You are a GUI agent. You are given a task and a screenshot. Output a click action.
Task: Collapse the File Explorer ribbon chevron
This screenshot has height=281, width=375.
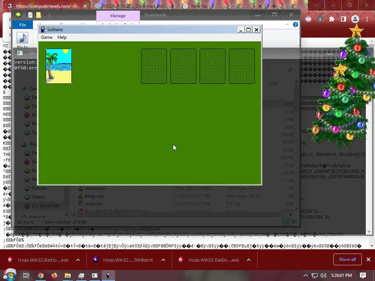click(287, 25)
